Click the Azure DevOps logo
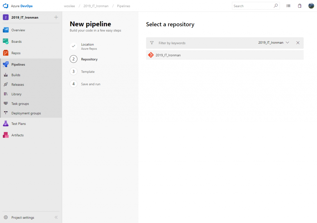Viewport: 317px width, 223px height. click(6, 6)
